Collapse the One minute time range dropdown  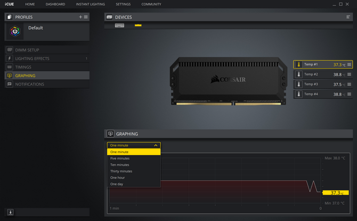click(x=134, y=145)
